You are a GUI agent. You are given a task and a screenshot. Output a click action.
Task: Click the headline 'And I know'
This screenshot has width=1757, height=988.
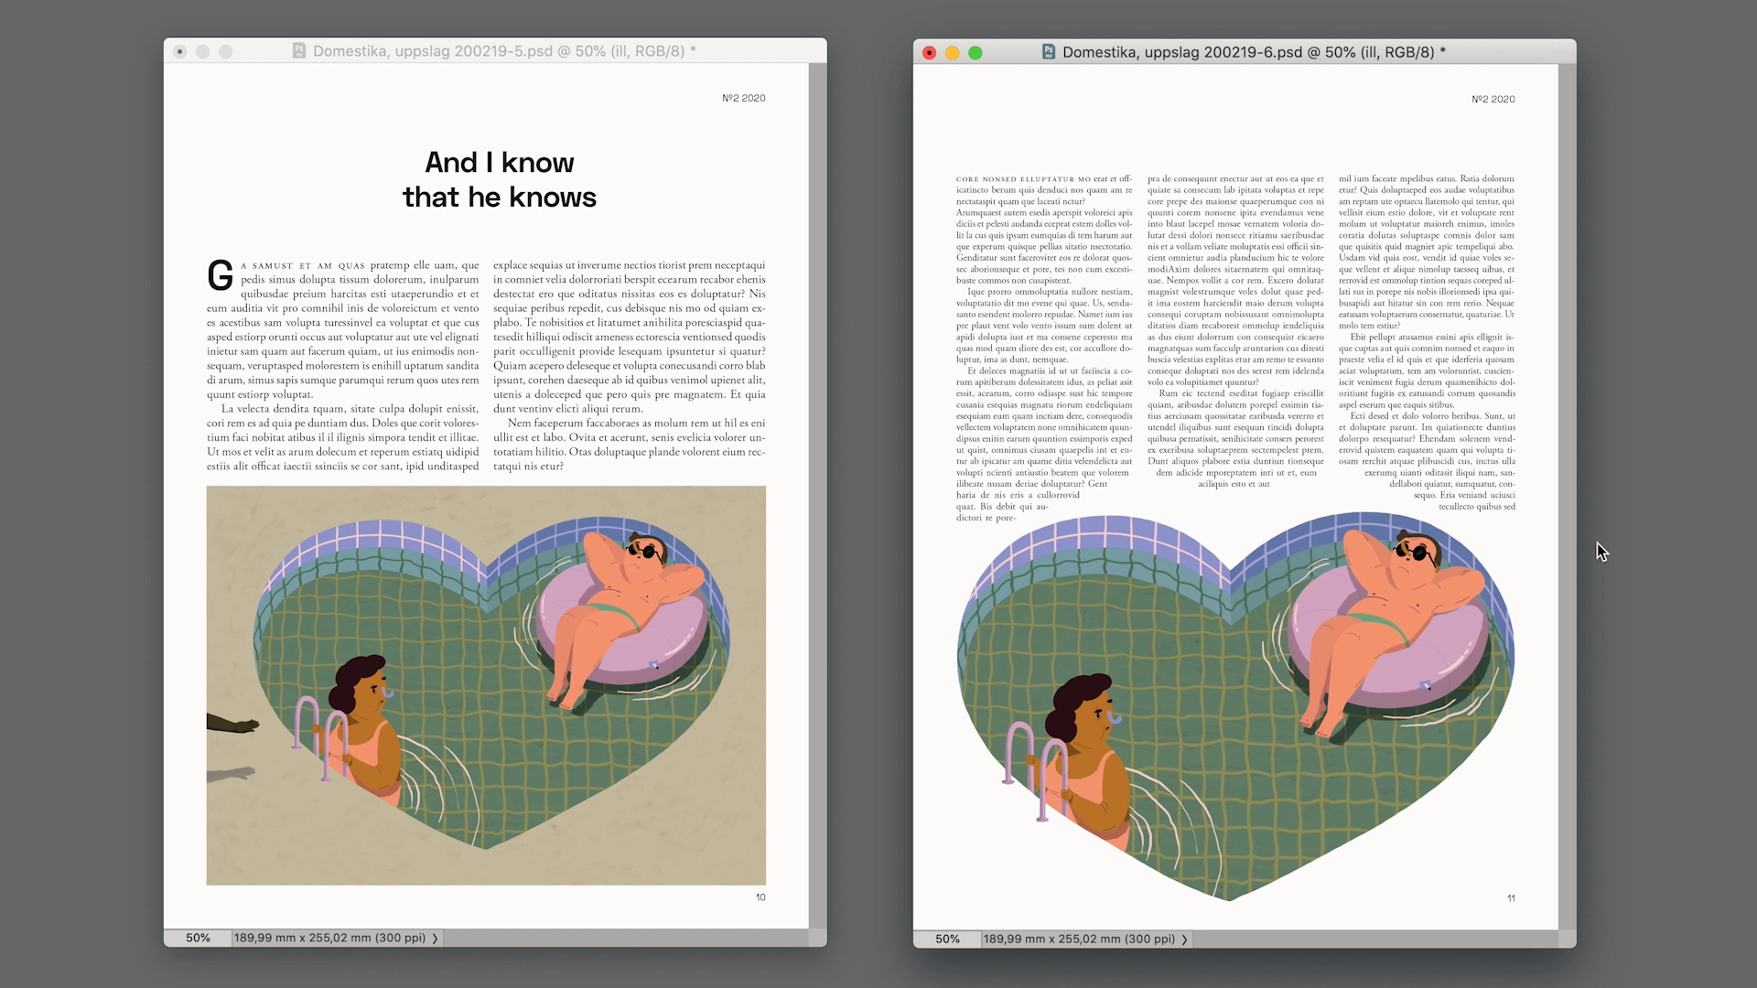(499, 162)
